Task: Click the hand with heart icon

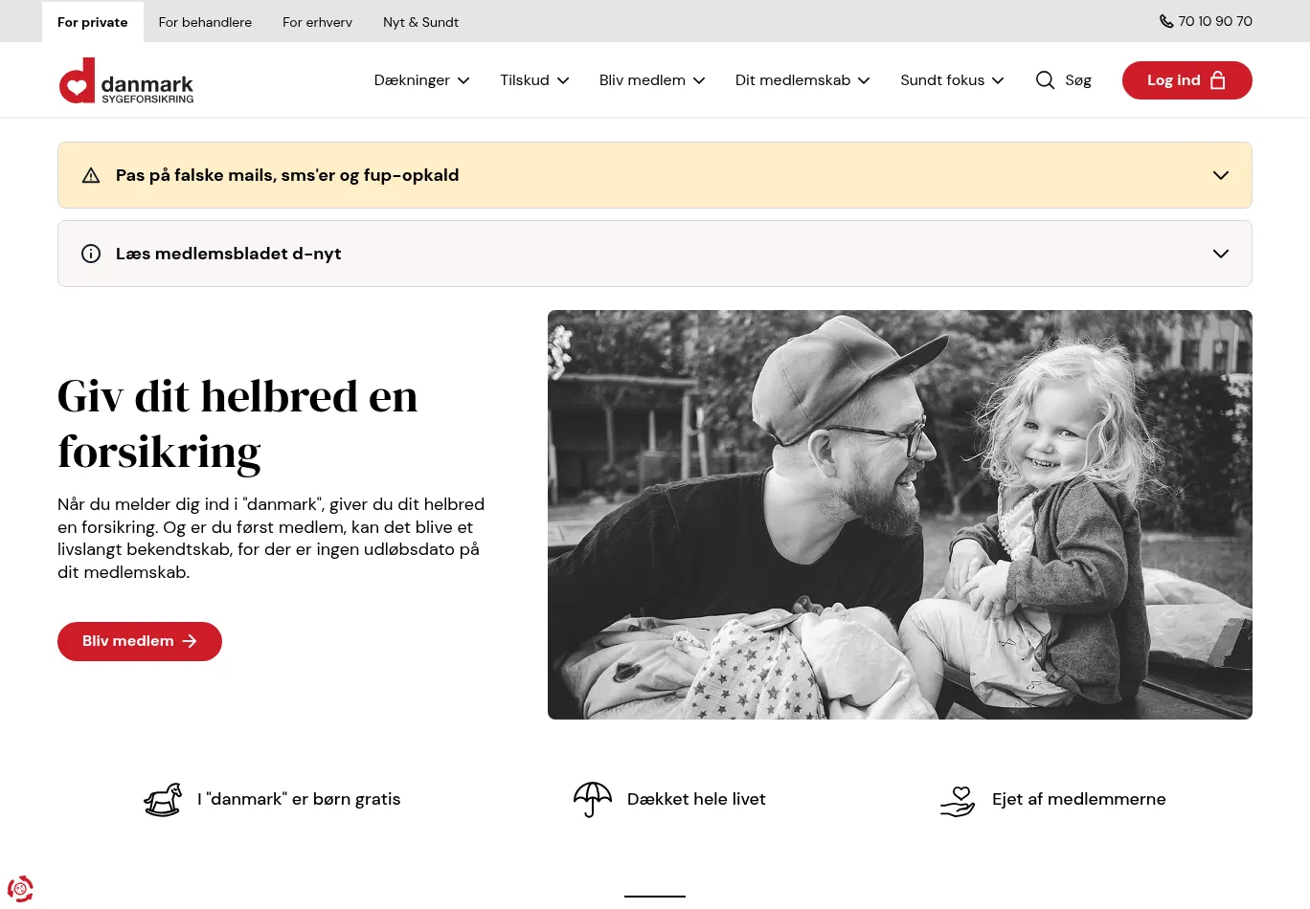Action: coord(958,800)
